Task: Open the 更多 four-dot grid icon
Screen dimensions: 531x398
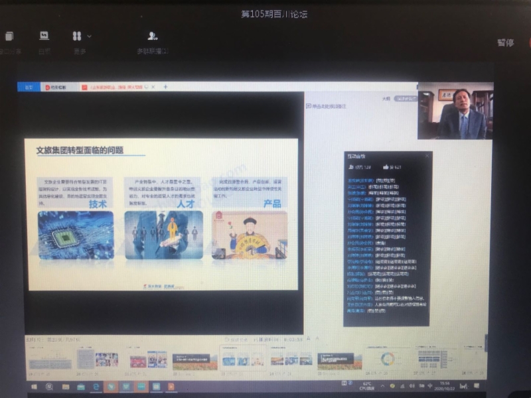Action: [77, 36]
